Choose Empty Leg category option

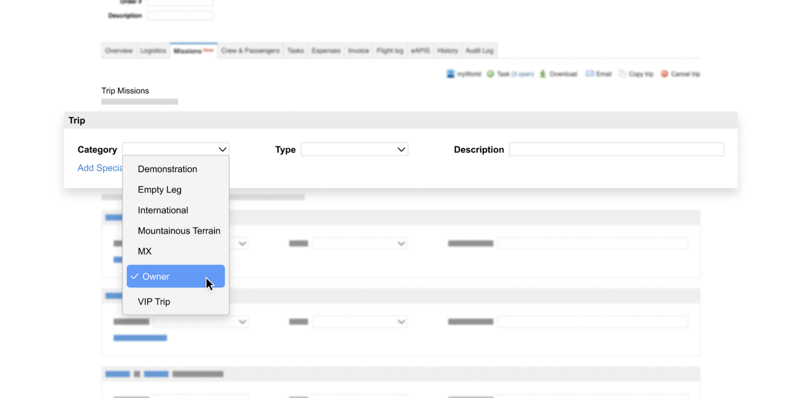point(176,190)
